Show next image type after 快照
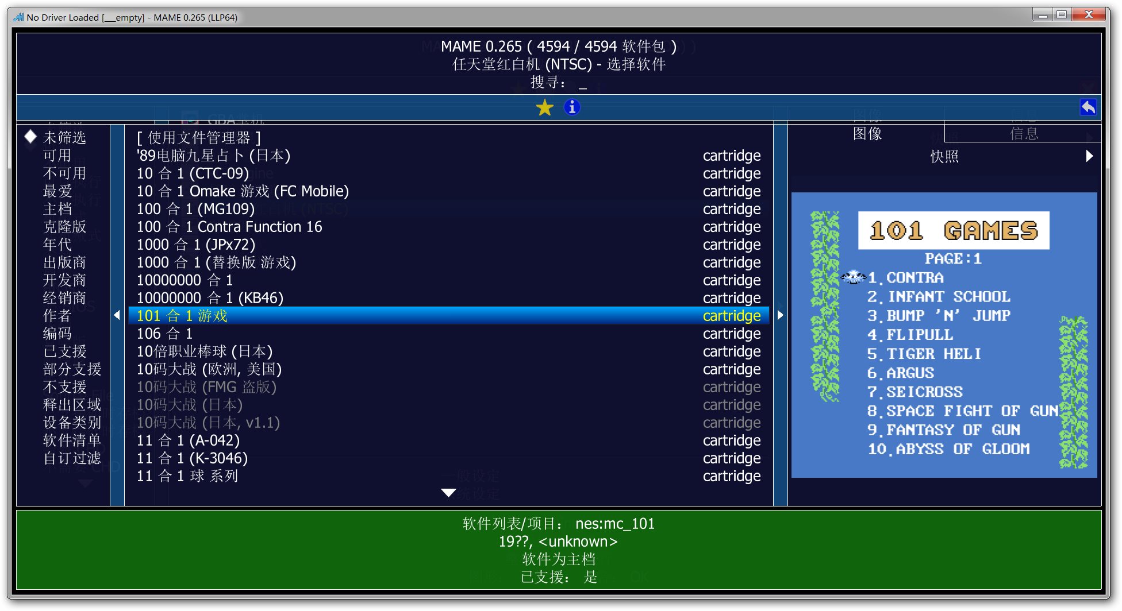 tap(1089, 156)
